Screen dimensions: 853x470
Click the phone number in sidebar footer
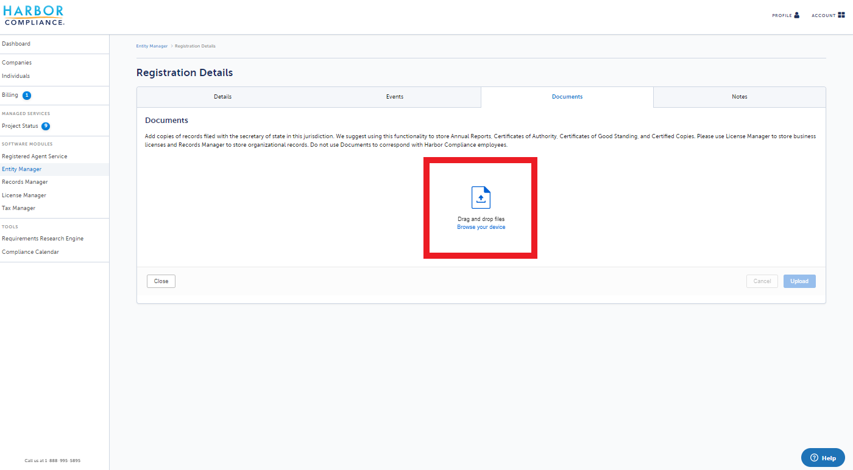tap(62, 461)
